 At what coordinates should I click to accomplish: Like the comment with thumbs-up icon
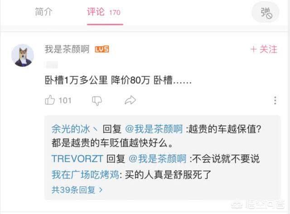[x=50, y=100]
